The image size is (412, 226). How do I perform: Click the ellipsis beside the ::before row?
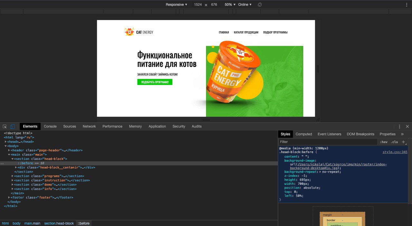tap(2, 163)
